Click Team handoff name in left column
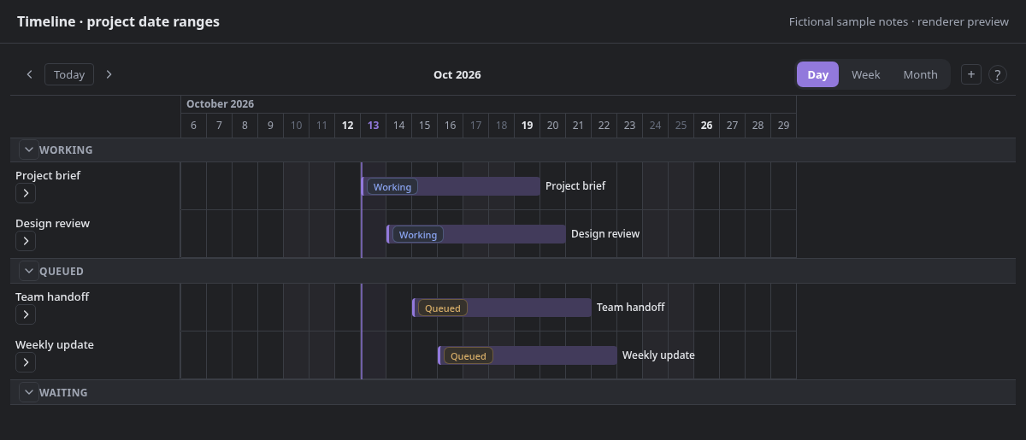Image resolution: width=1026 pixels, height=440 pixels. (x=52, y=296)
